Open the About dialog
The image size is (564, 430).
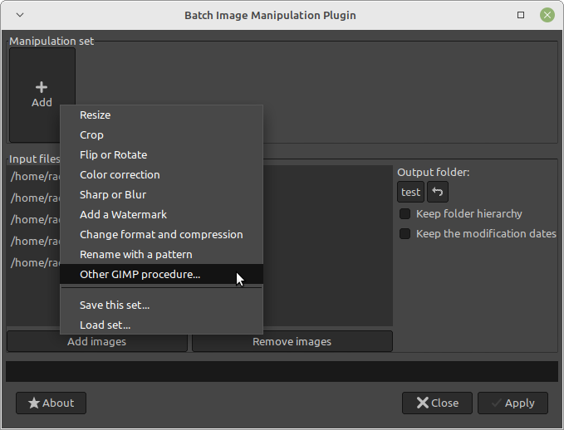click(x=51, y=403)
